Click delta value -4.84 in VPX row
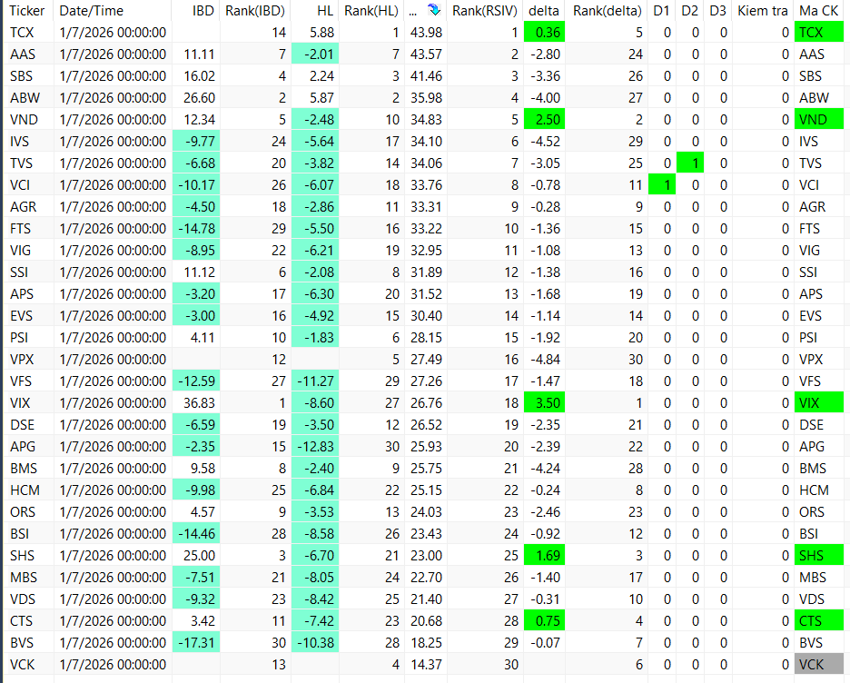850x683 pixels. (545, 360)
